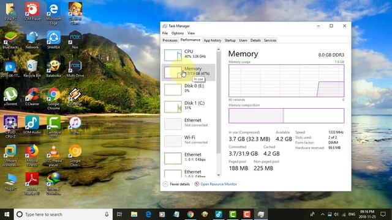Open View menu in Task Manager
The image size is (392, 220).
(191, 33)
